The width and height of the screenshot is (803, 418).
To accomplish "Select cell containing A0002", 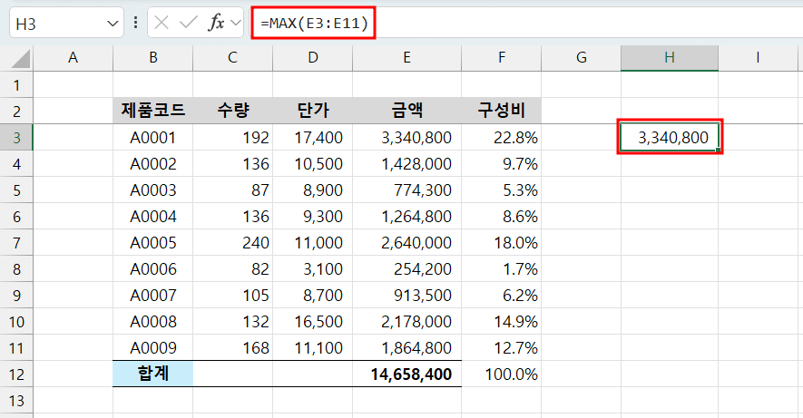I will point(153,164).
